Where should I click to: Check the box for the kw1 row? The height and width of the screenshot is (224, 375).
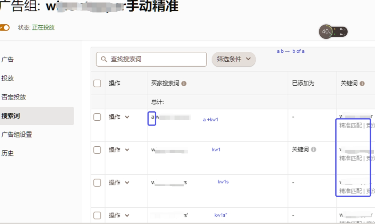97,150
